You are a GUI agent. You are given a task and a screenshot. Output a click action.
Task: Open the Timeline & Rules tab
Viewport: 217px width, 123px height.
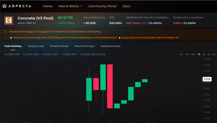pos(59,46)
